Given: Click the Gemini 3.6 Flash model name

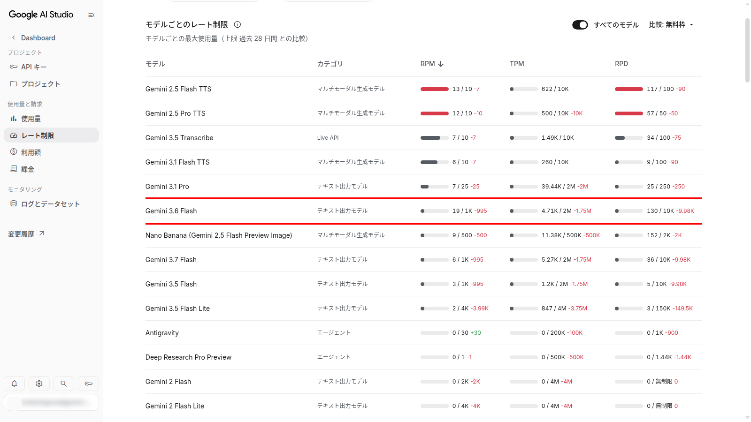Looking at the screenshot, I should click(171, 211).
